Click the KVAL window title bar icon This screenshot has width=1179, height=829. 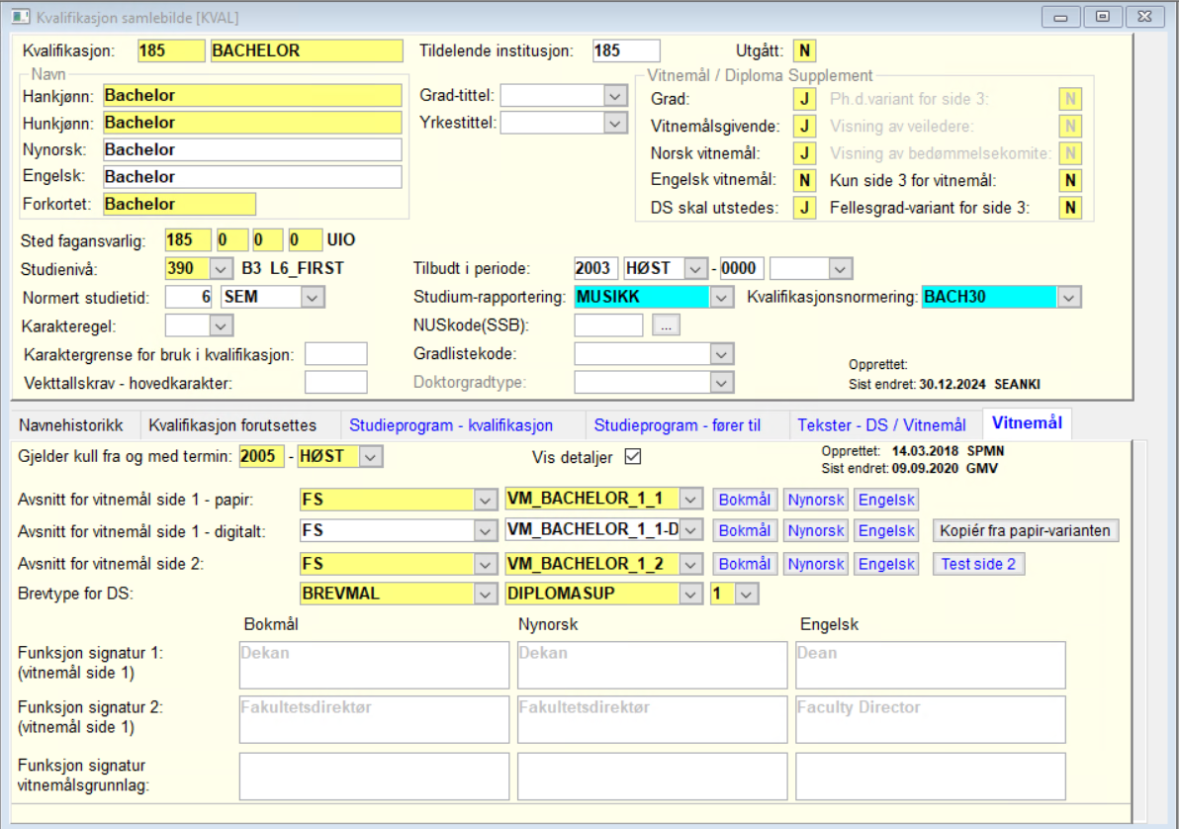(x=21, y=17)
